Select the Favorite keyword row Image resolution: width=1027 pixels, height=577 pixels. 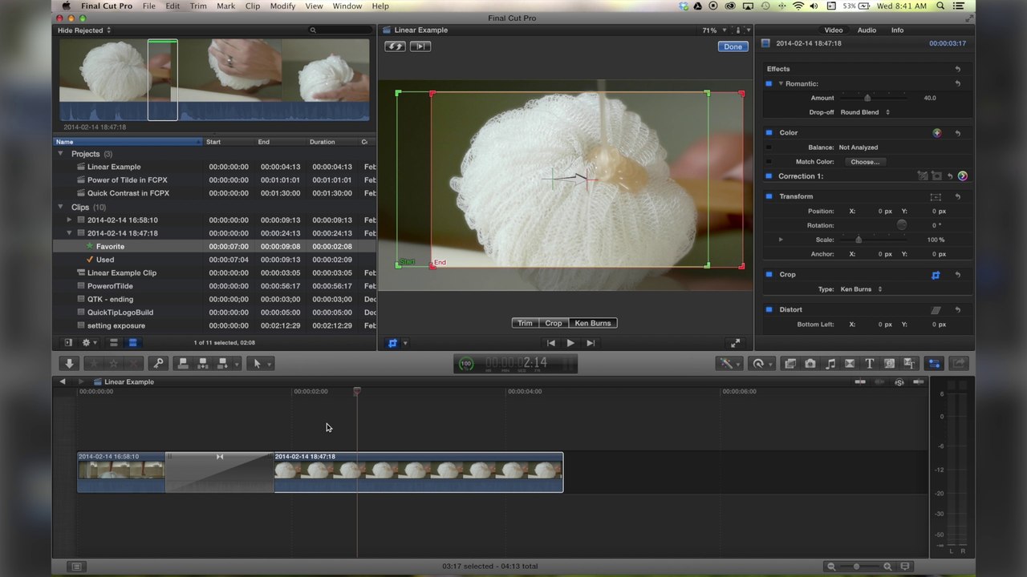click(x=214, y=247)
